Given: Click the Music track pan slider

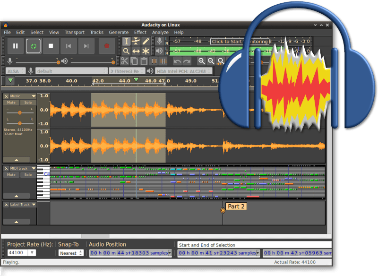Looking at the screenshot, I should [x=20, y=123].
